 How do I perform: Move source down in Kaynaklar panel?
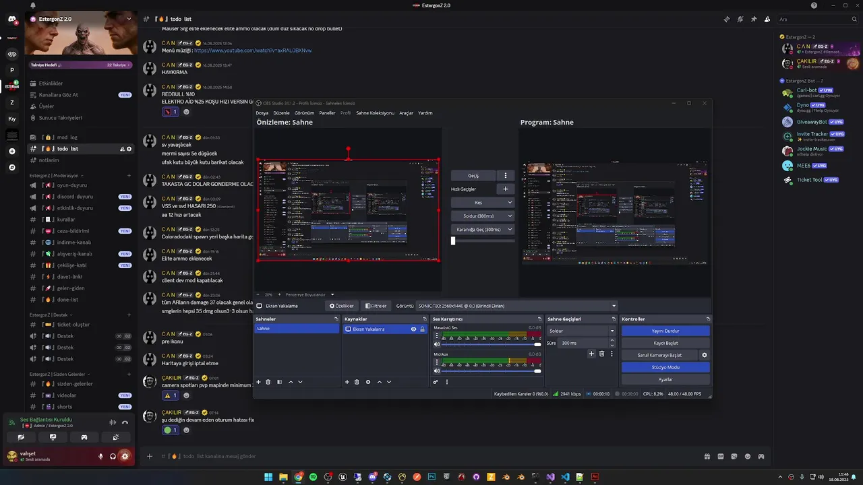tap(388, 382)
